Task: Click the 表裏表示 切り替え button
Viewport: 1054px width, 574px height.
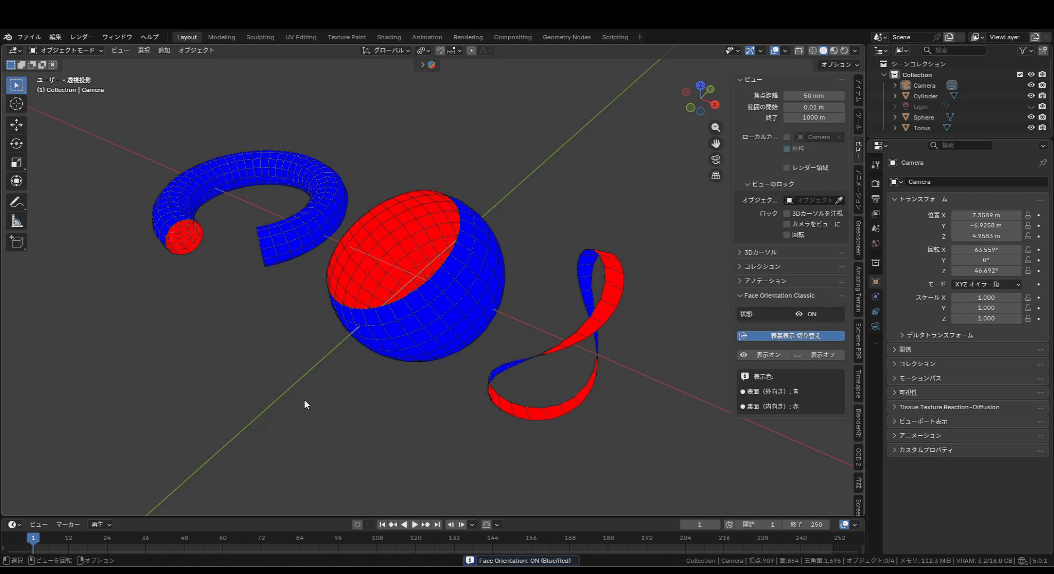Action: pos(790,336)
